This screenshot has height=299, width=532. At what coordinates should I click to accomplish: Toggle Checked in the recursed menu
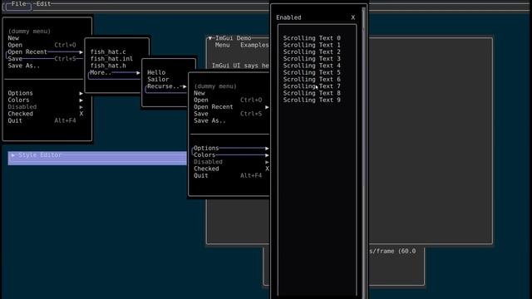tap(231, 169)
